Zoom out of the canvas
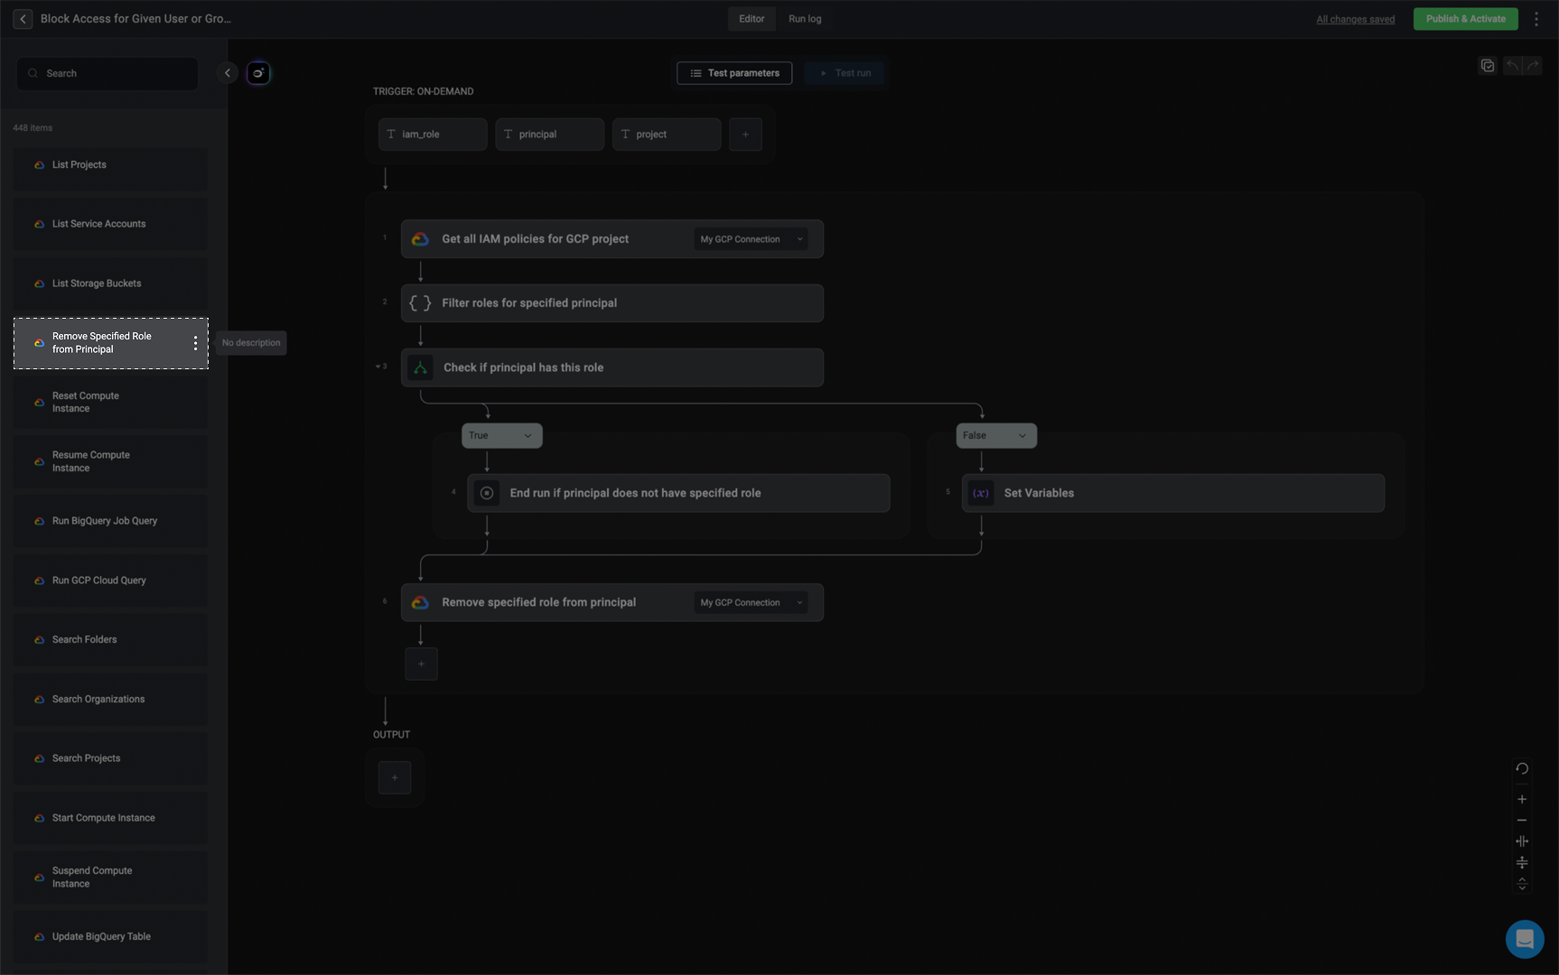The width and height of the screenshot is (1559, 975). pos(1522,820)
